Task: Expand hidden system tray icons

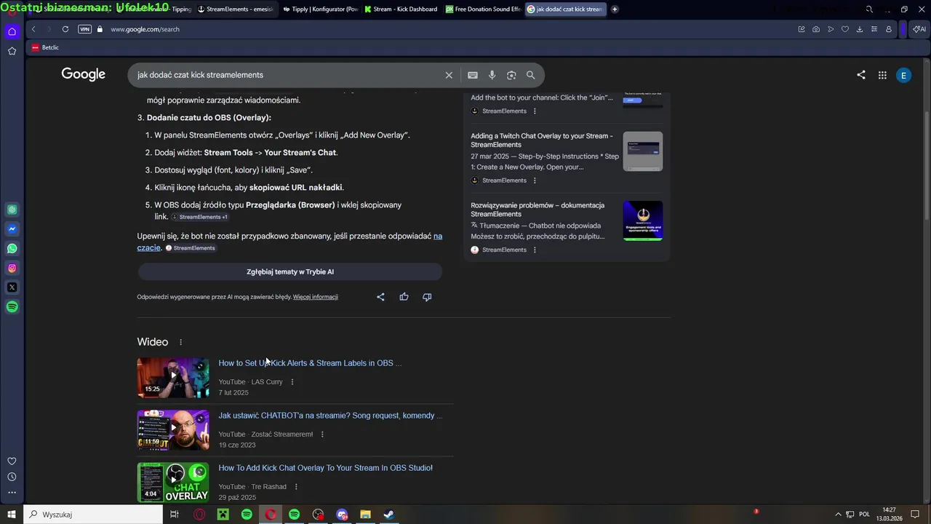Action: tap(838, 515)
